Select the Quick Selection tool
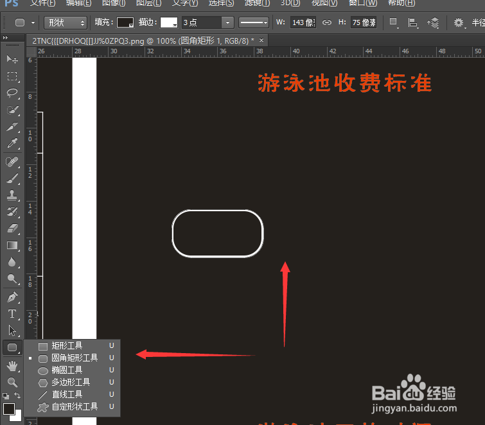Screen dimensions: 485x425 pyautogui.click(x=12, y=110)
